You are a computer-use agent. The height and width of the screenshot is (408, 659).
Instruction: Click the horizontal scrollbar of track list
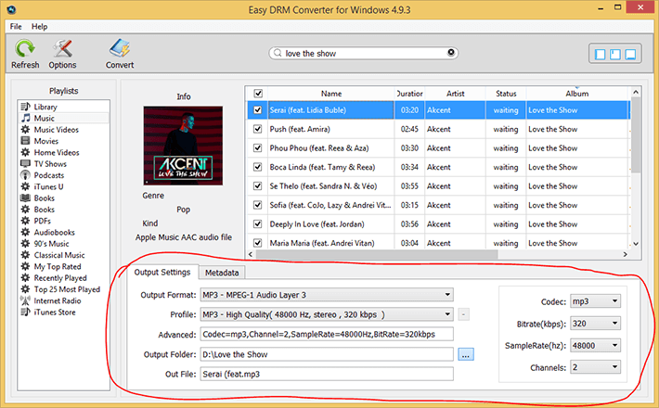[377, 254]
